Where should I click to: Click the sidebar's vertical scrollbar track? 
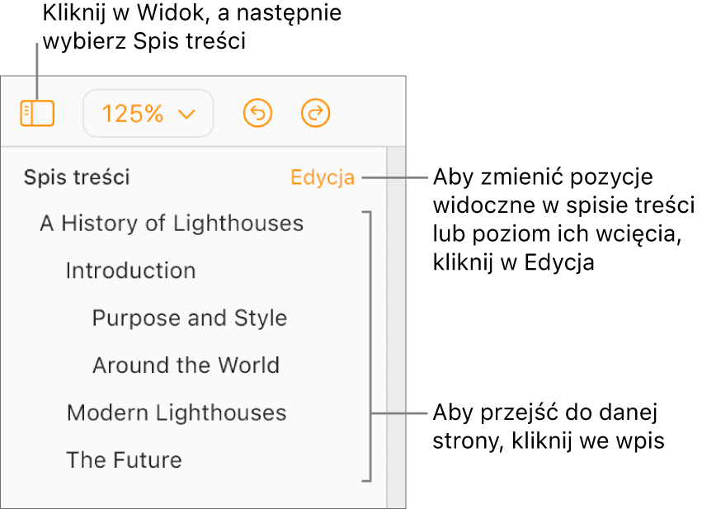pyautogui.click(x=396, y=330)
